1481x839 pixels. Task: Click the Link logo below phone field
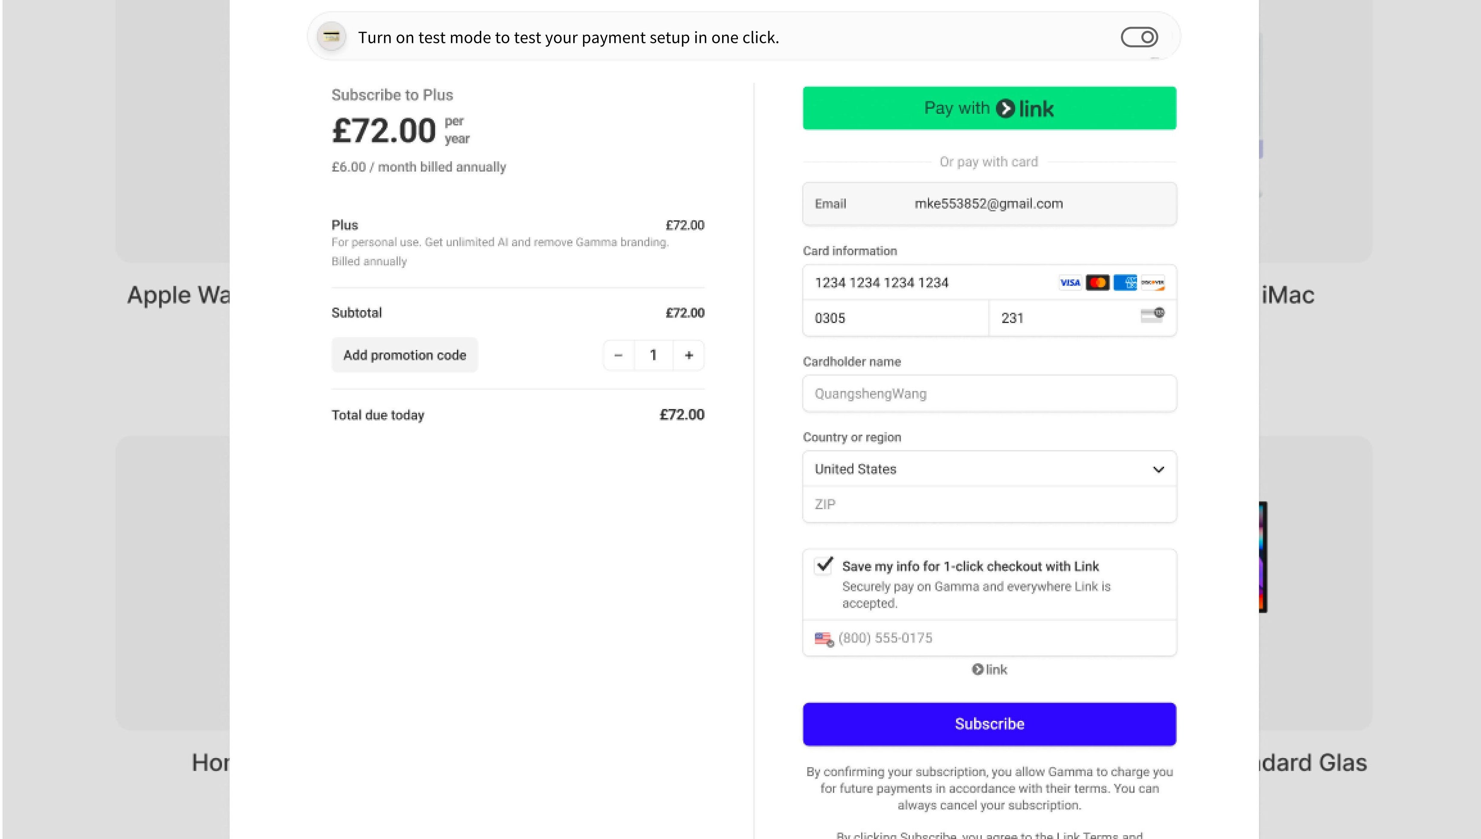click(989, 670)
